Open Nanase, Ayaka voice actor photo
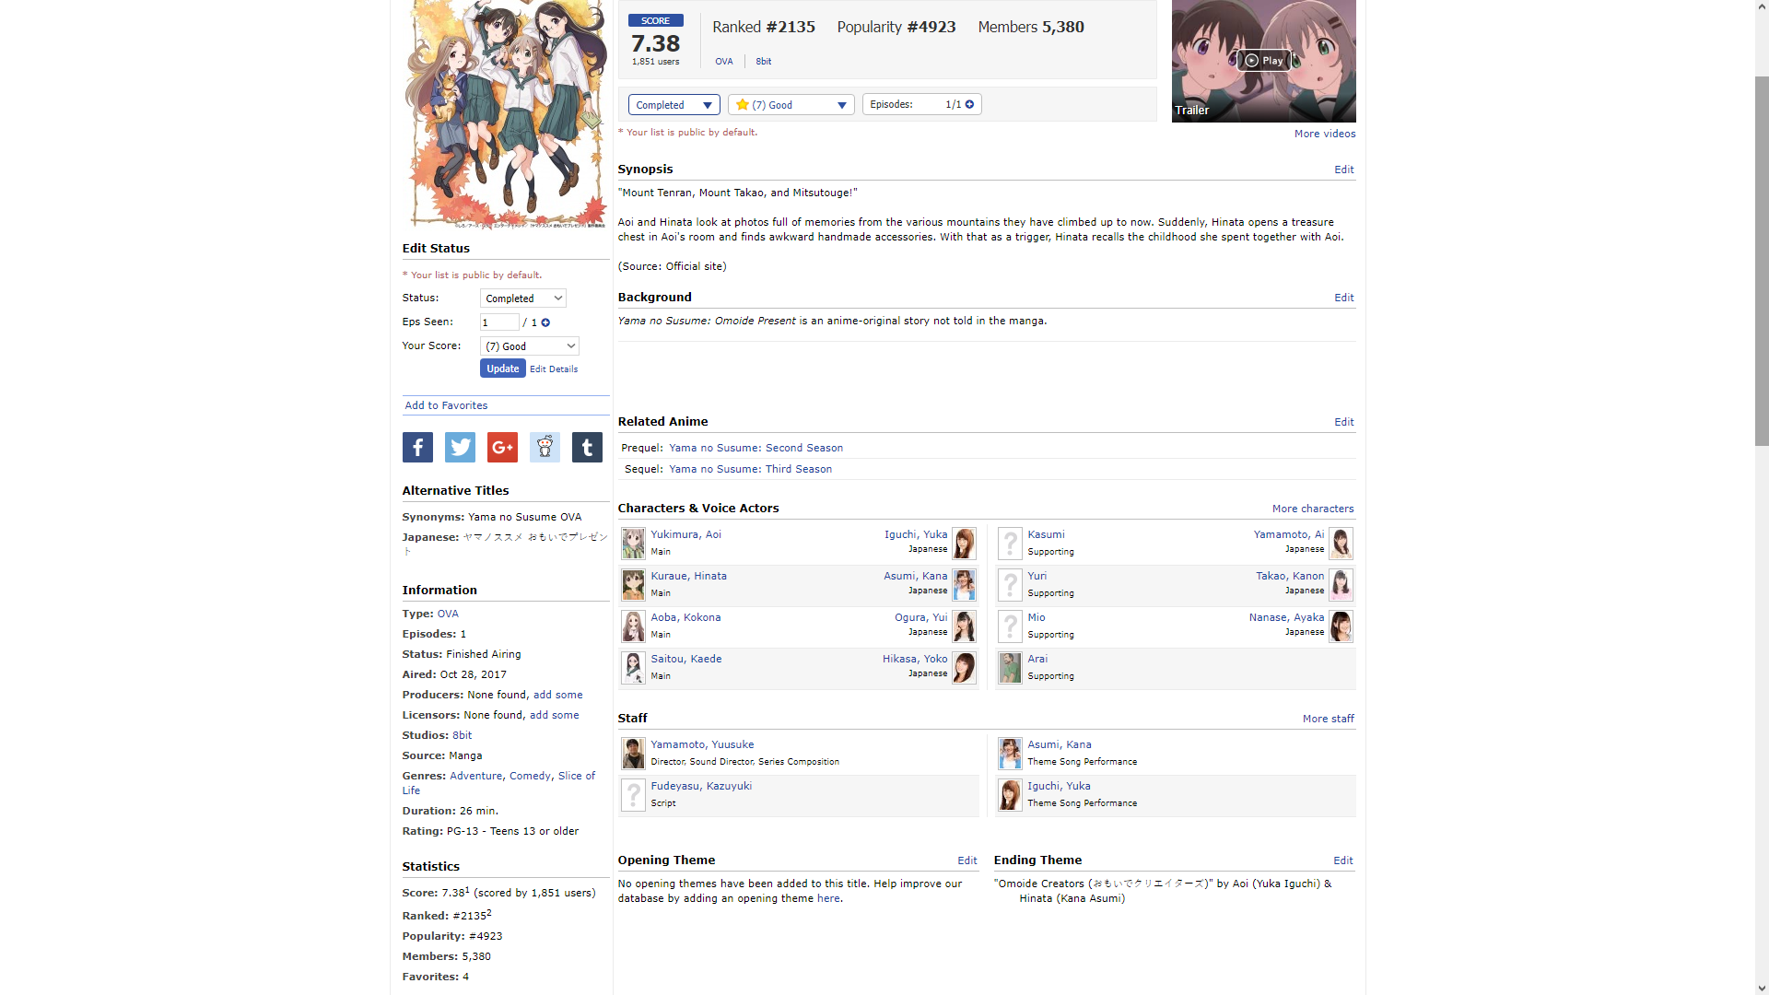1769x995 pixels. tap(1341, 626)
